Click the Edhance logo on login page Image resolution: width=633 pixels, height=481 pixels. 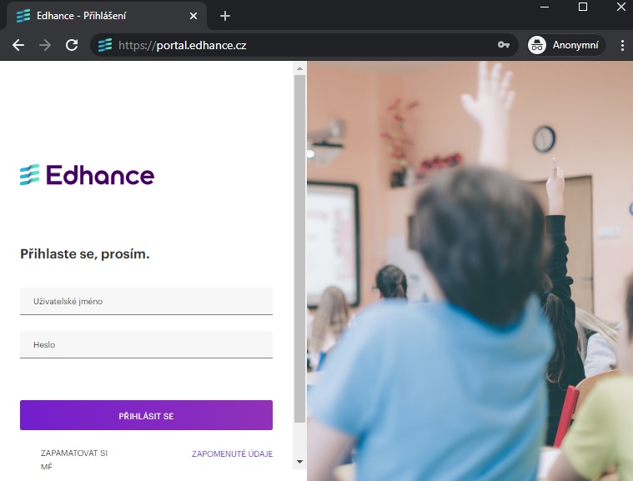(x=88, y=175)
